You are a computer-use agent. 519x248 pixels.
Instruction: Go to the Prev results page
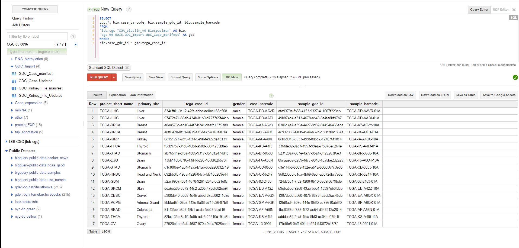[279, 232]
